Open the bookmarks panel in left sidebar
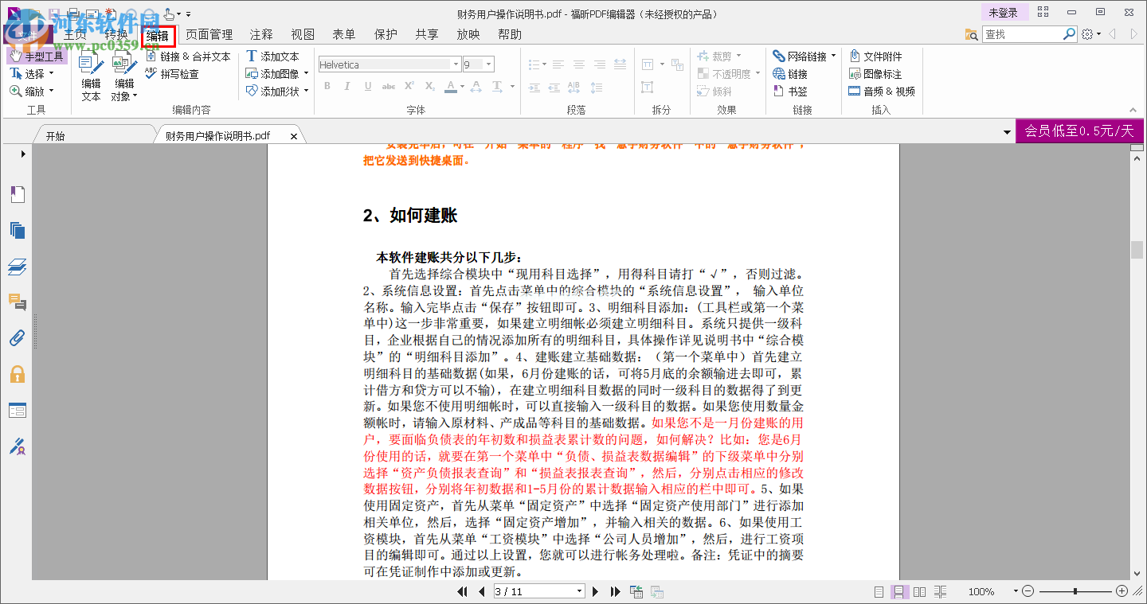Viewport: 1147px width, 604px height. click(17, 194)
